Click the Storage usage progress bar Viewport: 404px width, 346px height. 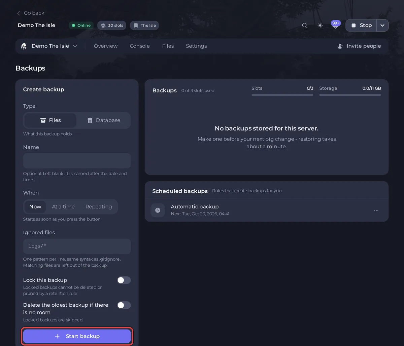pos(350,95)
